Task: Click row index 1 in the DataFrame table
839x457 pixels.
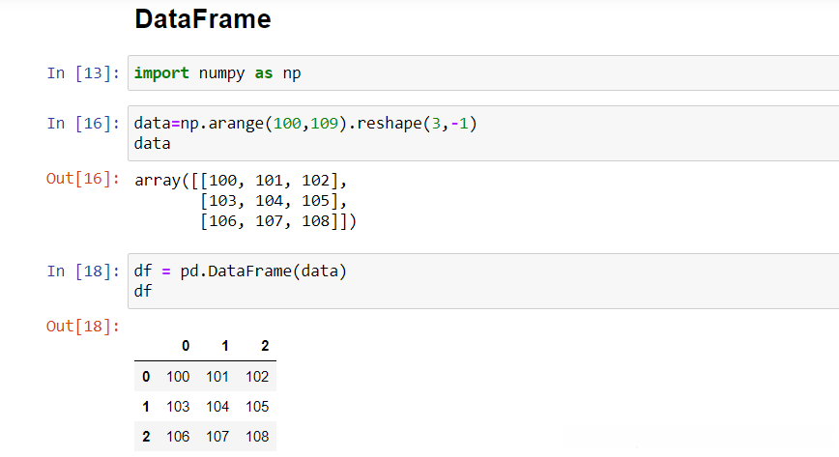Action: (x=146, y=407)
